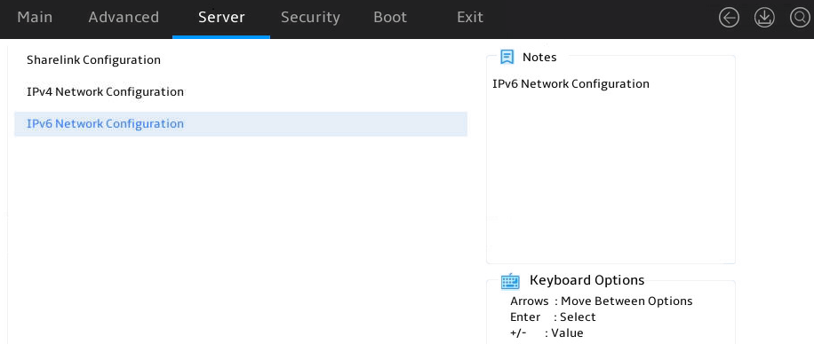Click the back arrow icon
This screenshot has width=814, height=344.
click(729, 18)
